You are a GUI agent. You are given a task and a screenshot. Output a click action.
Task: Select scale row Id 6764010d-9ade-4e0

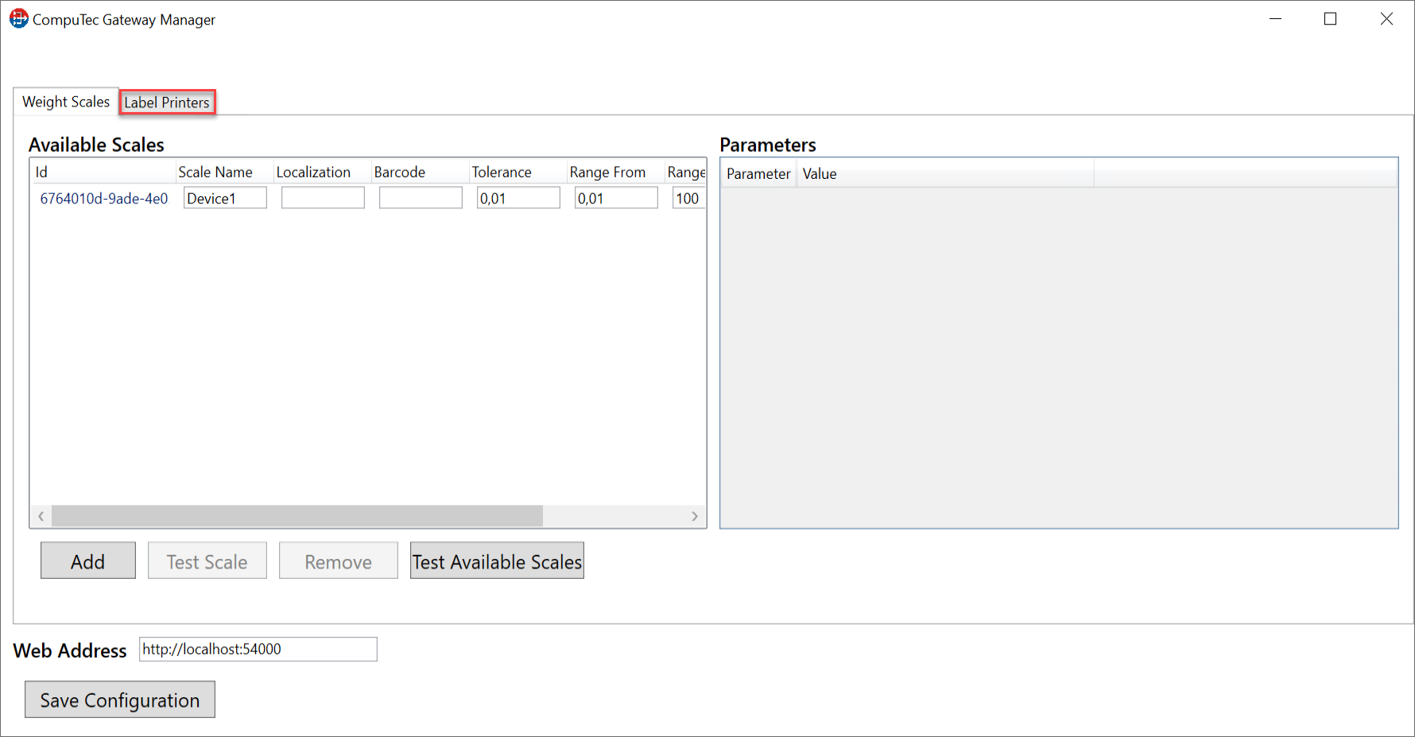[x=104, y=199]
